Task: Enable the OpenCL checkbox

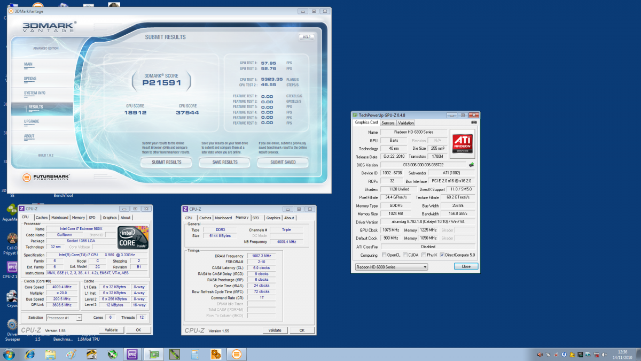Action: coord(385,255)
